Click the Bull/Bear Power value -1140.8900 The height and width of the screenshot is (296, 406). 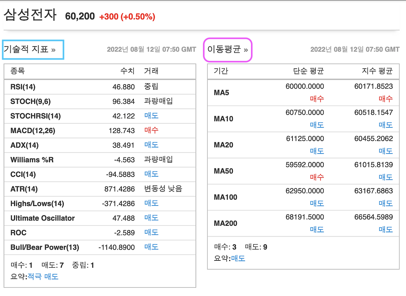tap(117, 247)
